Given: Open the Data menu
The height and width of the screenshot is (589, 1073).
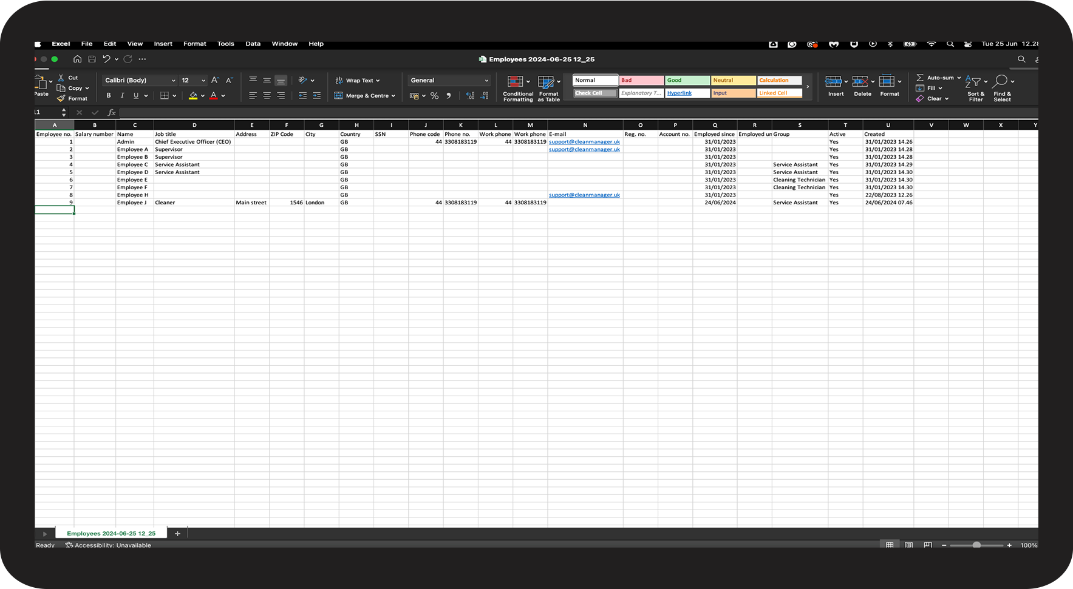Looking at the screenshot, I should pos(253,44).
